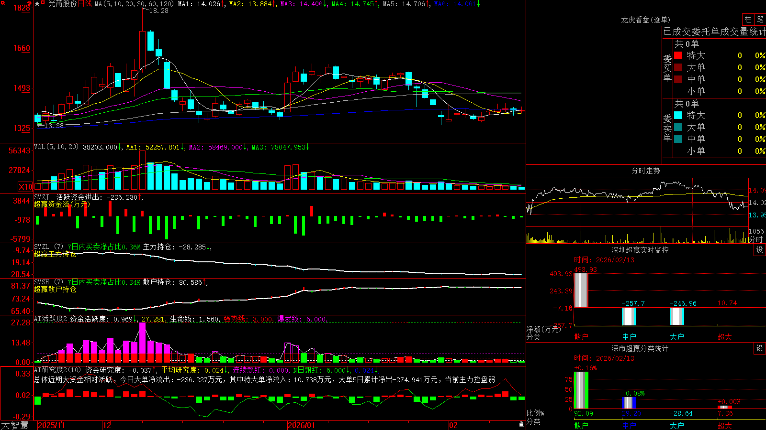This screenshot has width=766, height=430.
Task: Click the dark red 大单 buy-order swatch
Action: (x=678, y=67)
